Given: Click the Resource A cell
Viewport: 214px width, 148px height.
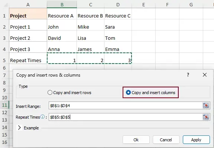Looking at the screenshot, I should tap(62, 14).
